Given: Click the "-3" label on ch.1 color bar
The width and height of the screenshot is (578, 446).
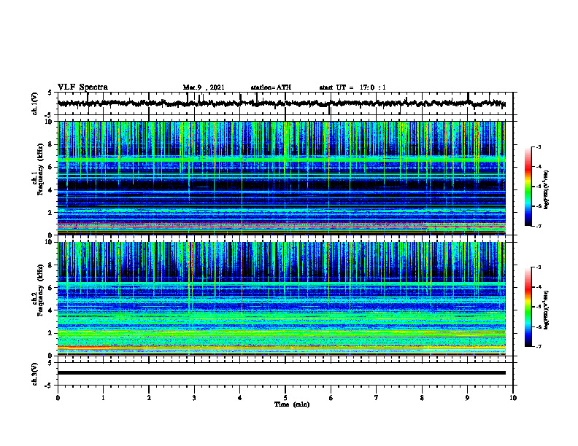Looking at the screenshot, I should (x=539, y=146).
